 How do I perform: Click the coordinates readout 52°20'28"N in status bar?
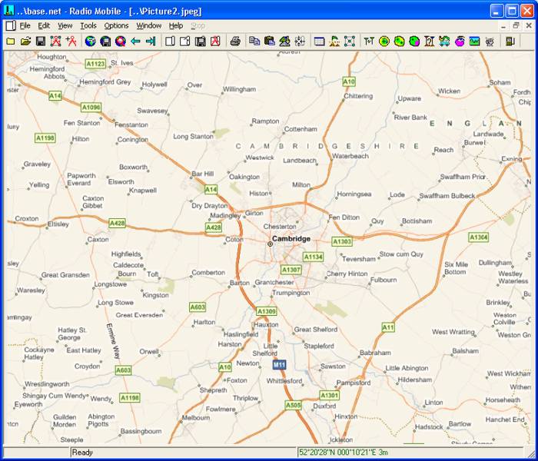(343, 452)
